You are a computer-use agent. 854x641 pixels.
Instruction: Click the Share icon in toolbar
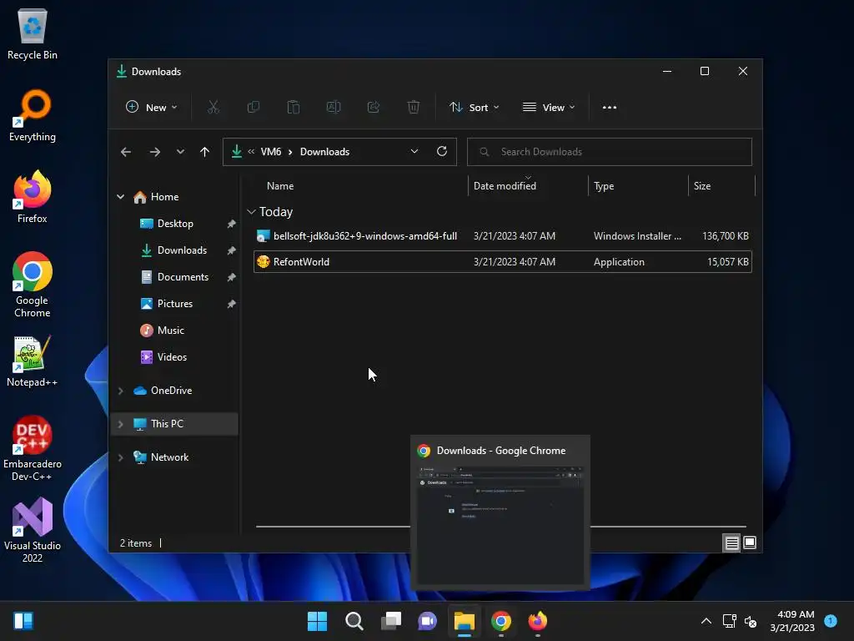coord(374,108)
